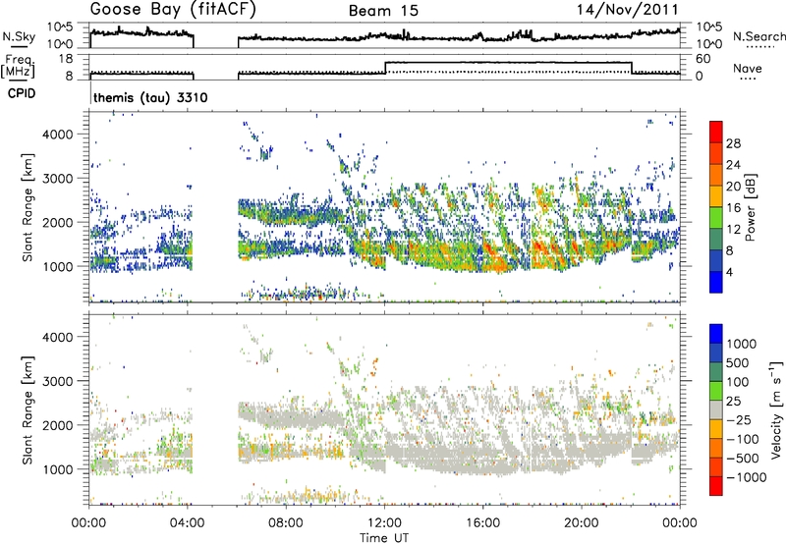Click the "12:00" time tick label
The width and height of the screenshot is (786, 544).
[x=384, y=523]
